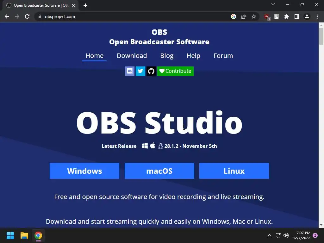Show hidden system tray icons

(x=270, y=235)
